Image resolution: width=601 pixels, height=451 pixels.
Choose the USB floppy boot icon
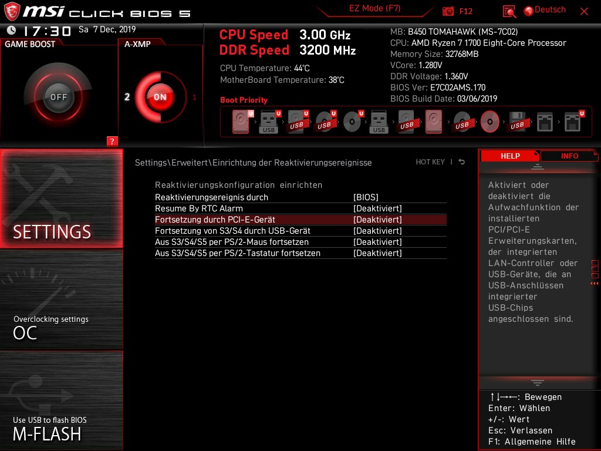point(518,122)
